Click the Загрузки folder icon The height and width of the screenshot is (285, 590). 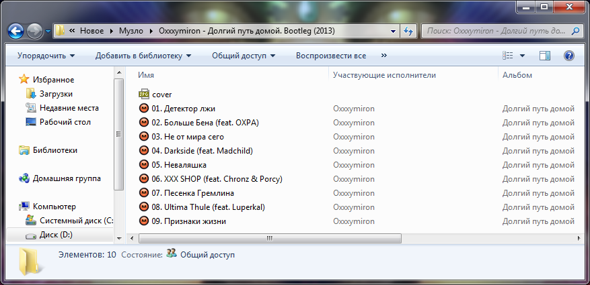[x=31, y=94]
